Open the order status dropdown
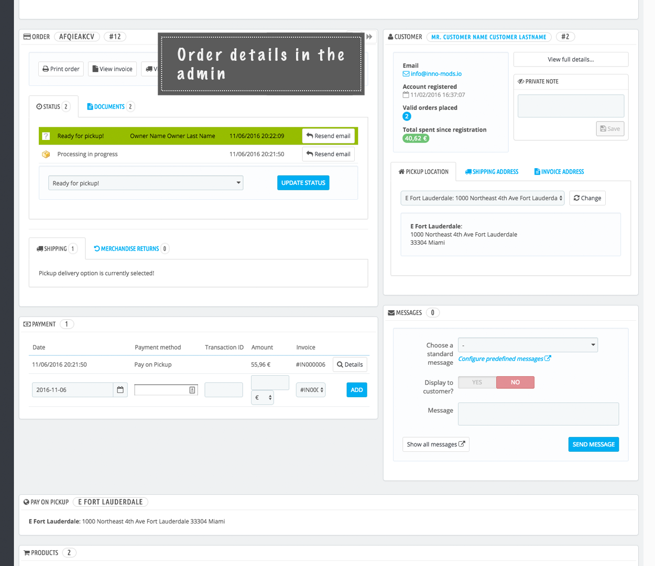Screen dimensions: 655x566 tap(146, 183)
